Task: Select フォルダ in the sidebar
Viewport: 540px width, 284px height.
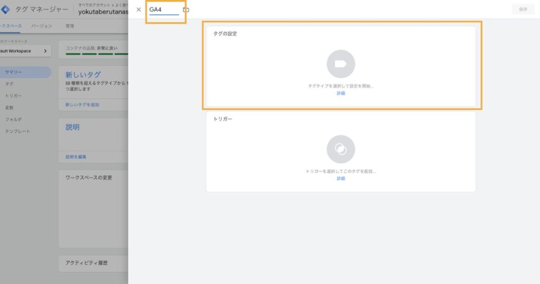Action: [x=13, y=119]
